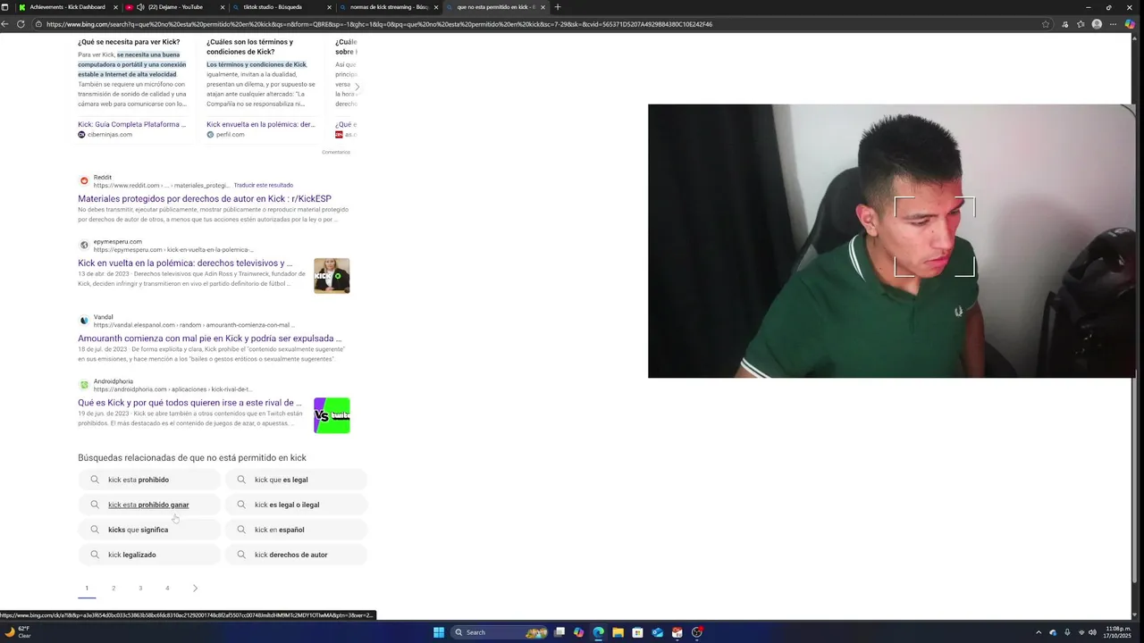The width and height of the screenshot is (1144, 643).
Task: Open Outlook from taskbar
Action: click(657, 632)
